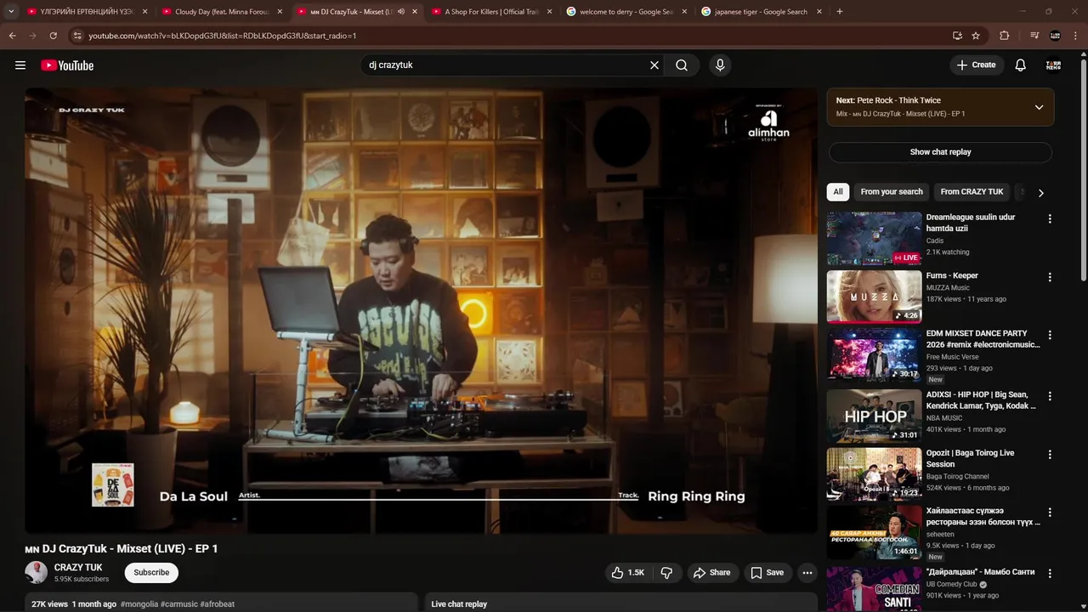Bookmark this page with the star
Viewport: 1088px width, 612px height.
click(x=976, y=36)
